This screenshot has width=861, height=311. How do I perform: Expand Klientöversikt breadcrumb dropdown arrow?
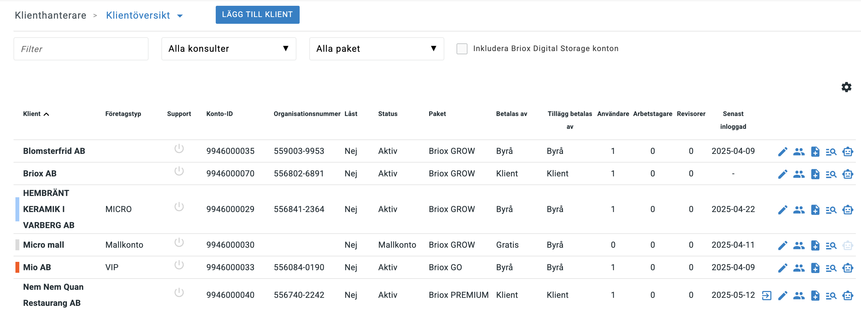pyautogui.click(x=180, y=16)
